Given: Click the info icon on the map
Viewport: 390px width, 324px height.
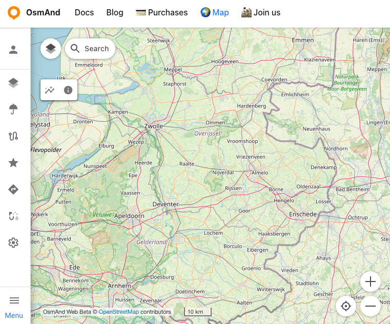Looking at the screenshot, I should coord(68,90).
